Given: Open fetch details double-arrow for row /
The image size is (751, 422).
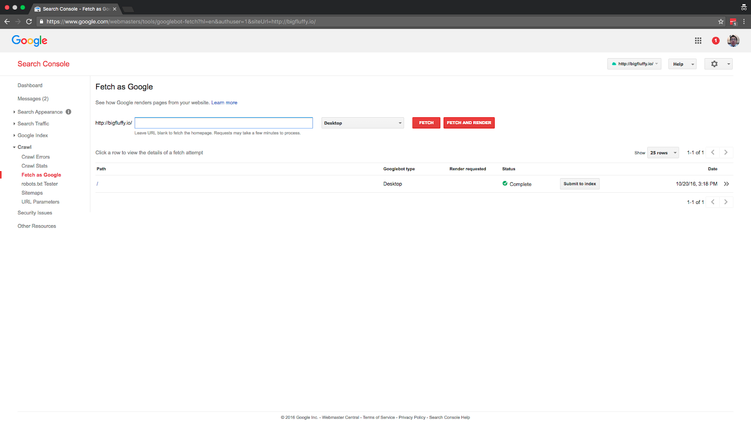Looking at the screenshot, I should [727, 184].
